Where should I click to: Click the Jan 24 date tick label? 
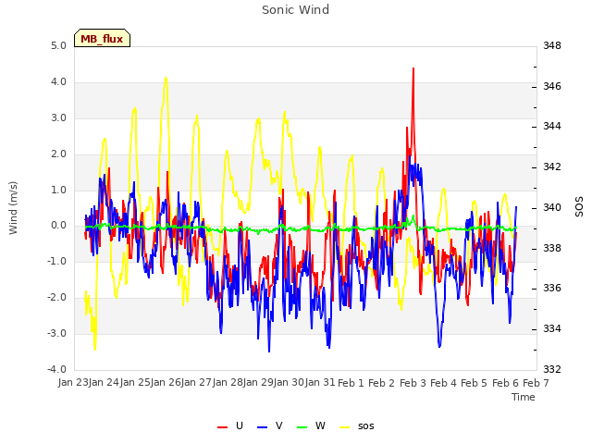point(104,382)
